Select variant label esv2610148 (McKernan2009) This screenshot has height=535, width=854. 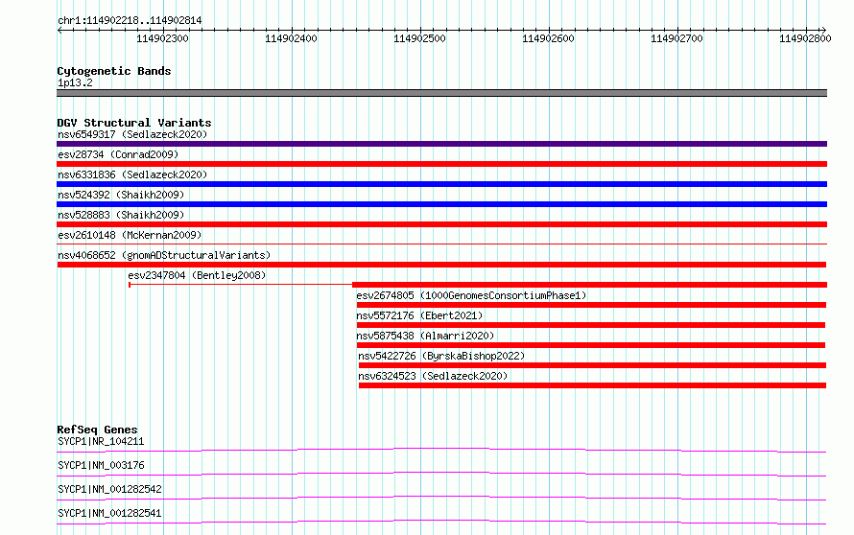click(x=130, y=235)
